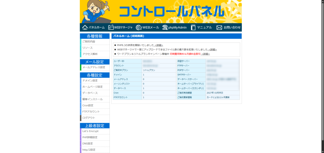Click the page vertical scrollbar

(323, 72)
